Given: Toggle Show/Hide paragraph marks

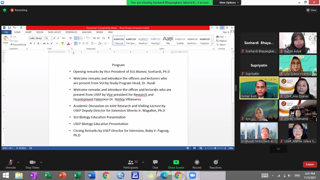Looking at the screenshot, I should (109, 38).
